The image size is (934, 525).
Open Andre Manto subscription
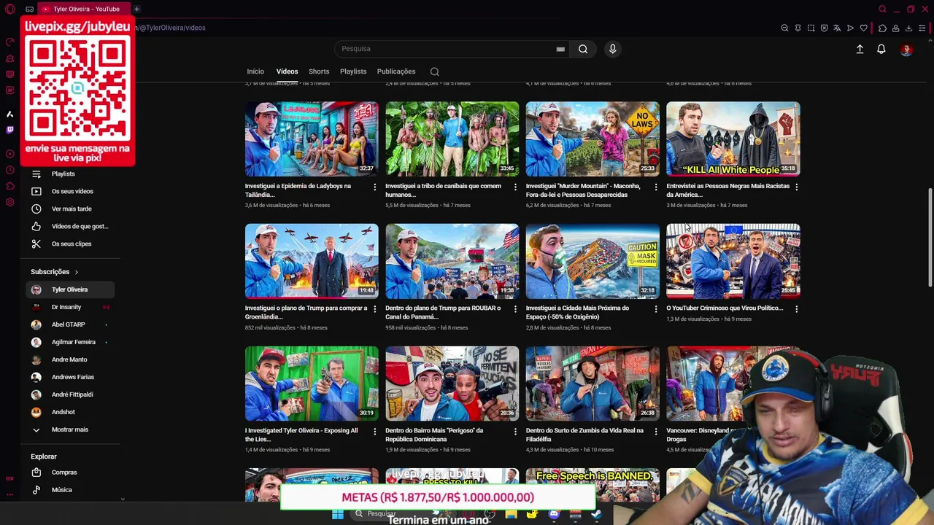[70, 359]
